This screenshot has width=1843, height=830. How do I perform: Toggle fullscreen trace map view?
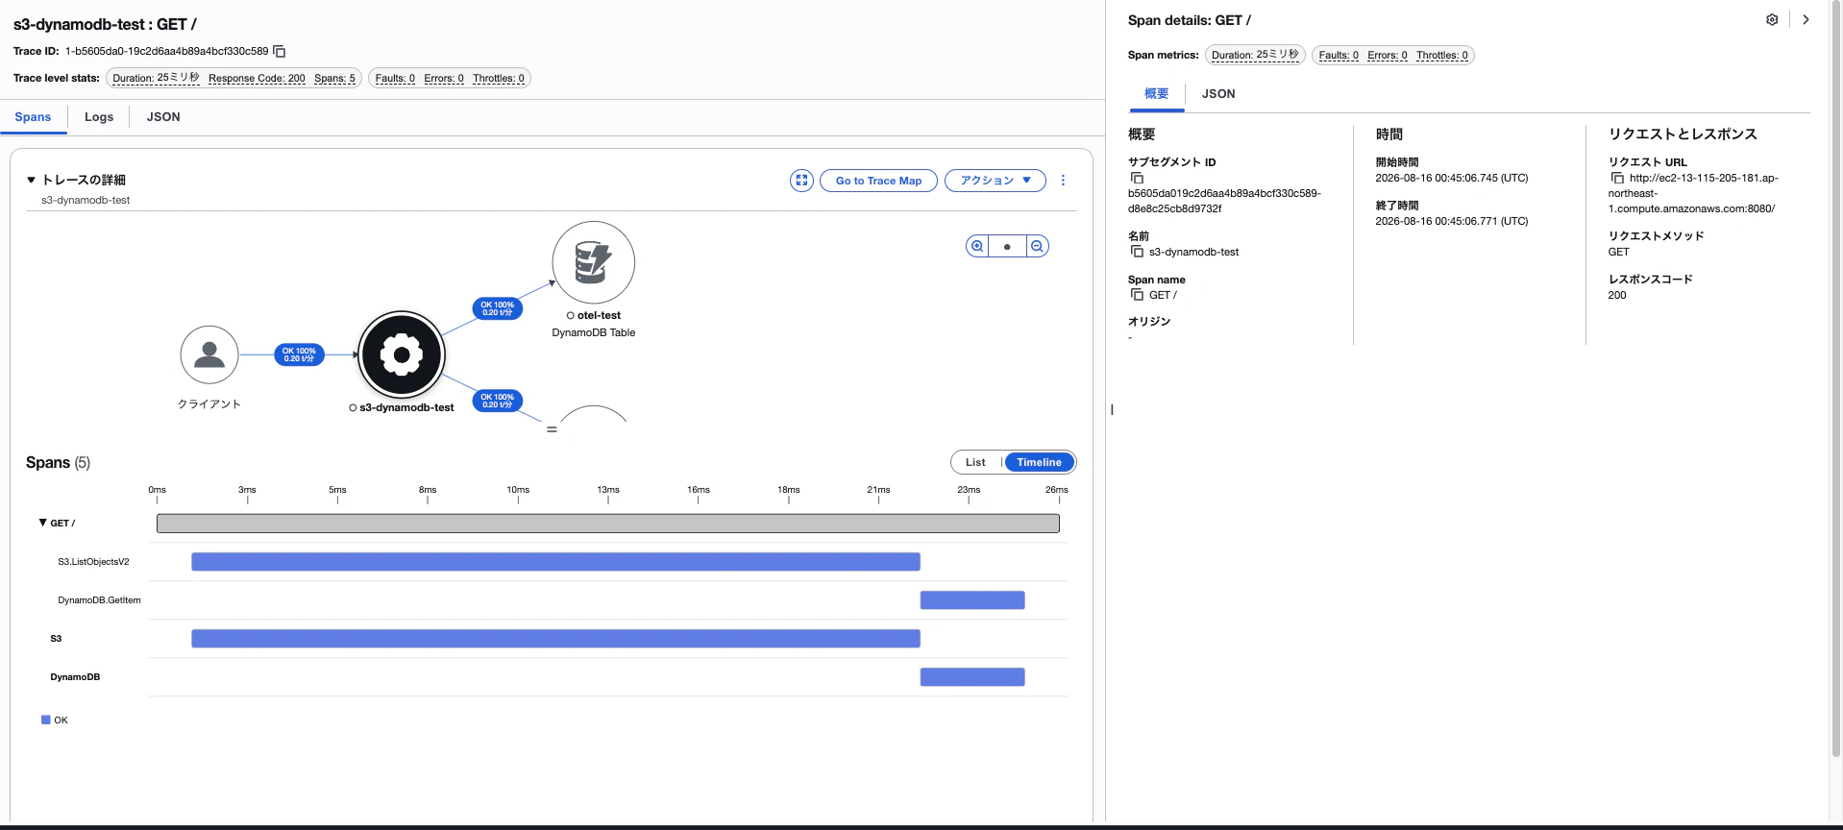click(x=801, y=181)
